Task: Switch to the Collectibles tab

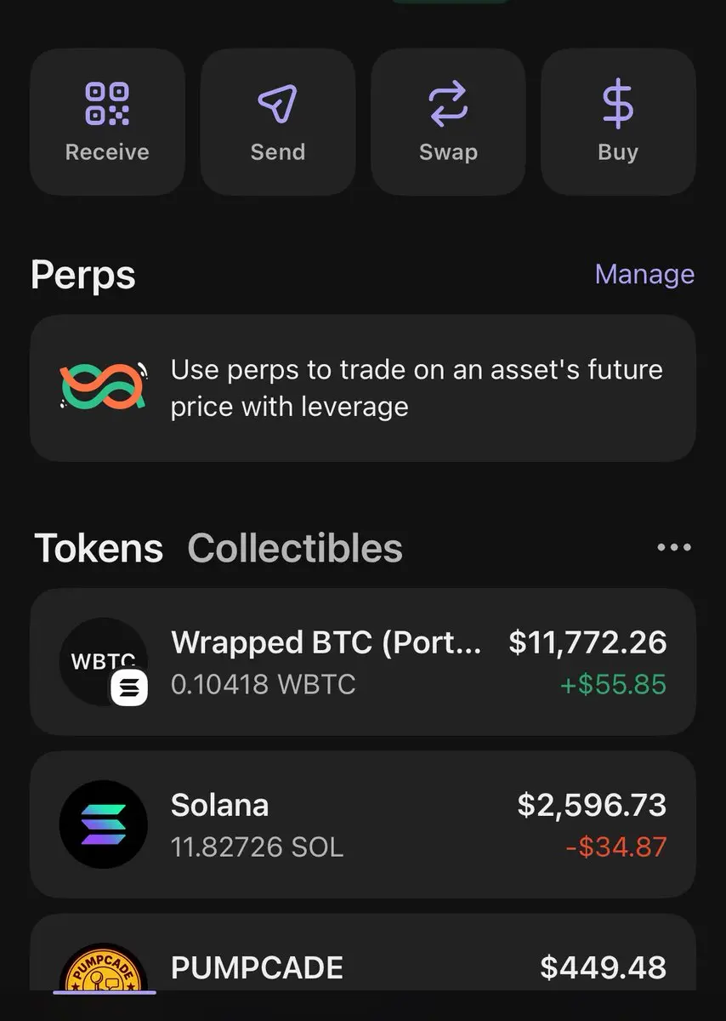Action: pos(295,549)
